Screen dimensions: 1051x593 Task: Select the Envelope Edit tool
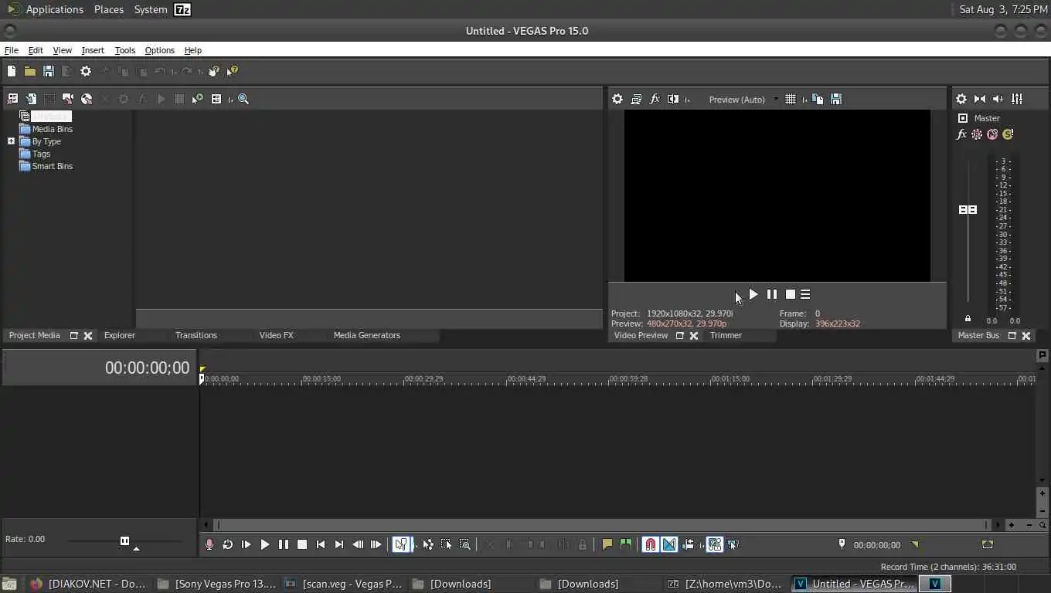coord(428,544)
